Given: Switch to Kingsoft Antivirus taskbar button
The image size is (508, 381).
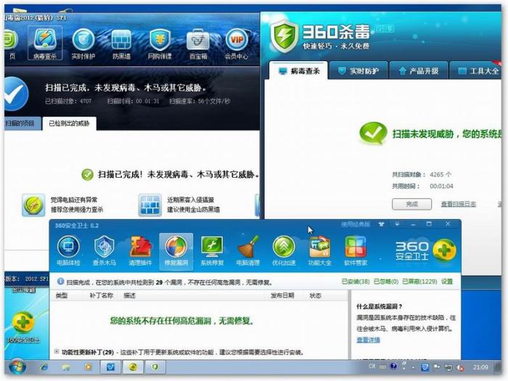Looking at the screenshot, I should click(110, 367).
